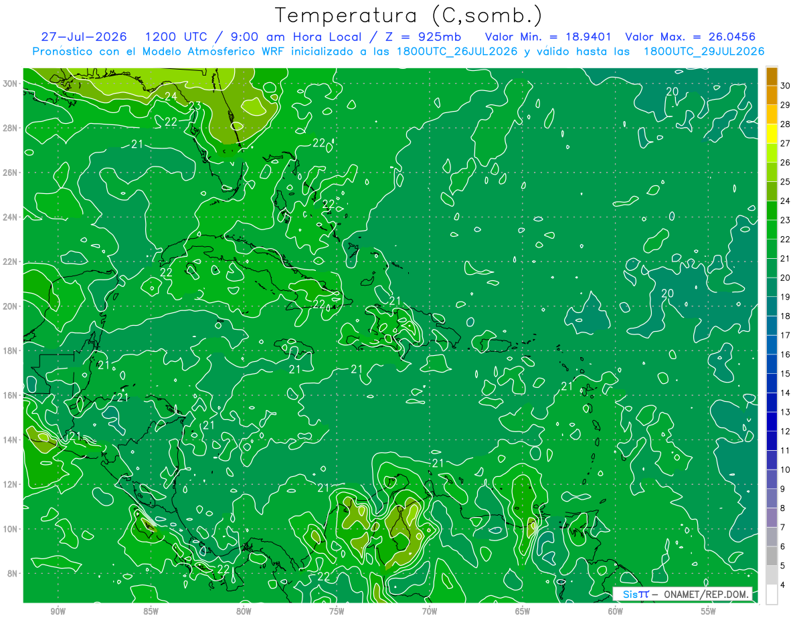Image resolution: width=803 pixels, height=620 pixels.
Task: Click the latitude label "14N"
Action: pos(11,440)
